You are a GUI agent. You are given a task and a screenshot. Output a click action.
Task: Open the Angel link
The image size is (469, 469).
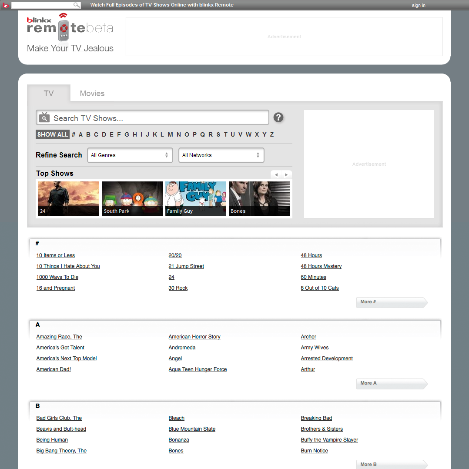[x=175, y=358]
